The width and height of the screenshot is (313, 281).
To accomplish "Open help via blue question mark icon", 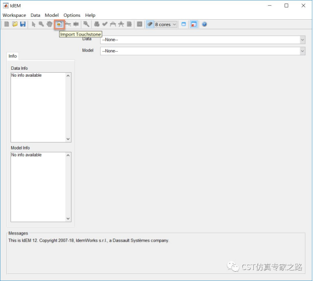I will pyautogui.click(x=204, y=24).
